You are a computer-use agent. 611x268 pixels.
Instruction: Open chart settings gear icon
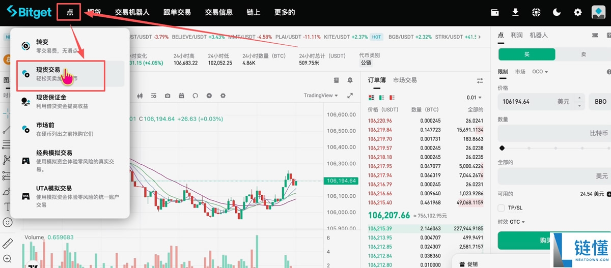223,96
